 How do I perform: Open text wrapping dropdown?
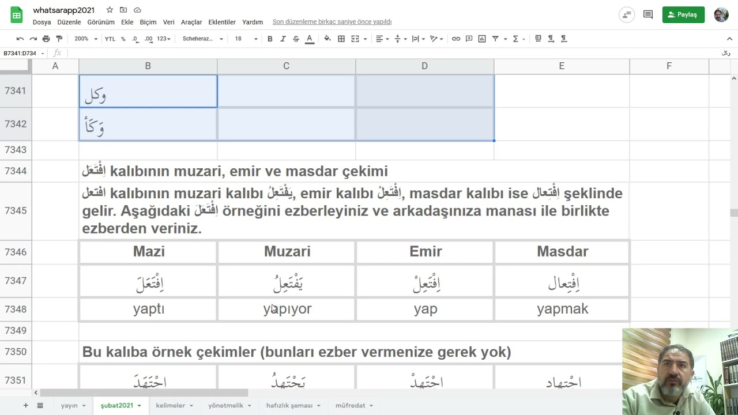(419, 39)
